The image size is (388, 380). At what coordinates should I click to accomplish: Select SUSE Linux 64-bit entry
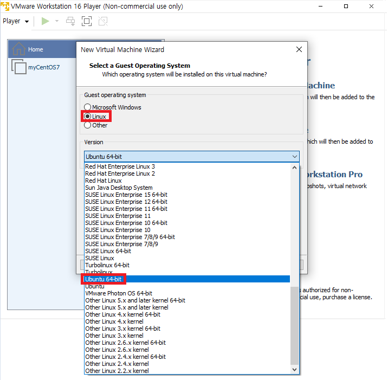click(187, 251)
